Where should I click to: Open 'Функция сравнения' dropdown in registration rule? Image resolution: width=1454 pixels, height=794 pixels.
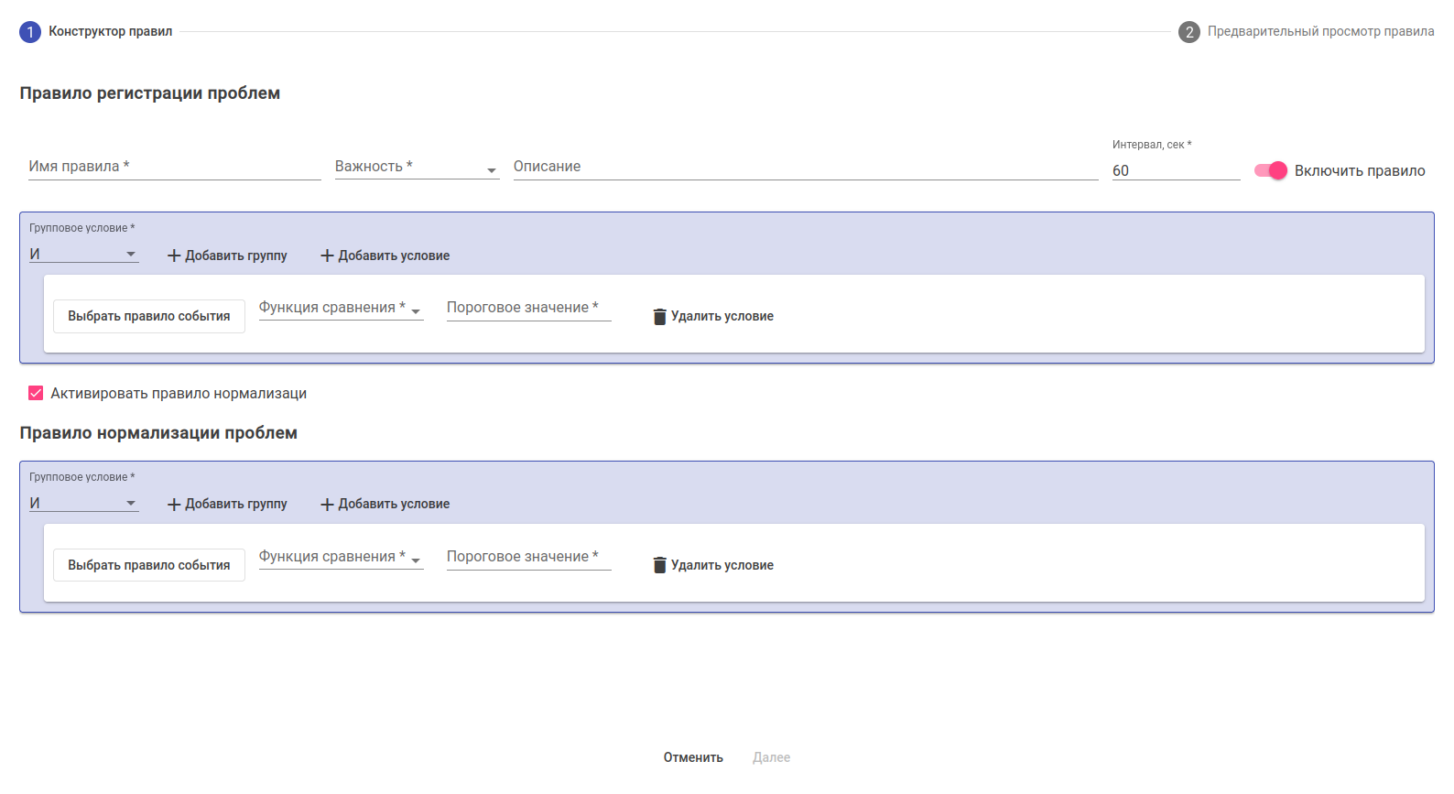[341, 309]
